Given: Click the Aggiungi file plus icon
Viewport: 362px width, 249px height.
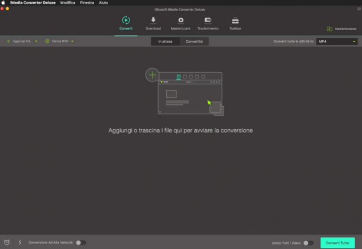Looking at the screenshot, I should (x=8, y=41).
